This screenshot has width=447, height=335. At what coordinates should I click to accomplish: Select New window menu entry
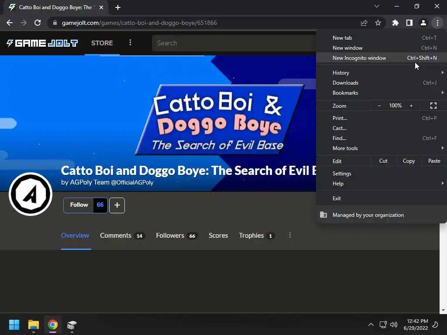pos(382,48)
